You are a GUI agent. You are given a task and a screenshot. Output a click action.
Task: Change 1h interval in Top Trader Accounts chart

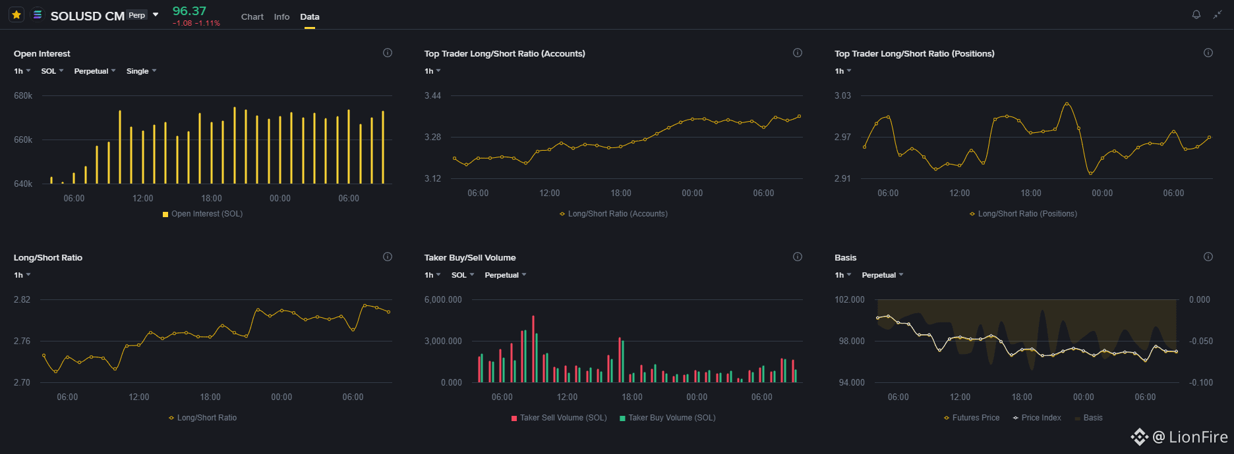432,71
